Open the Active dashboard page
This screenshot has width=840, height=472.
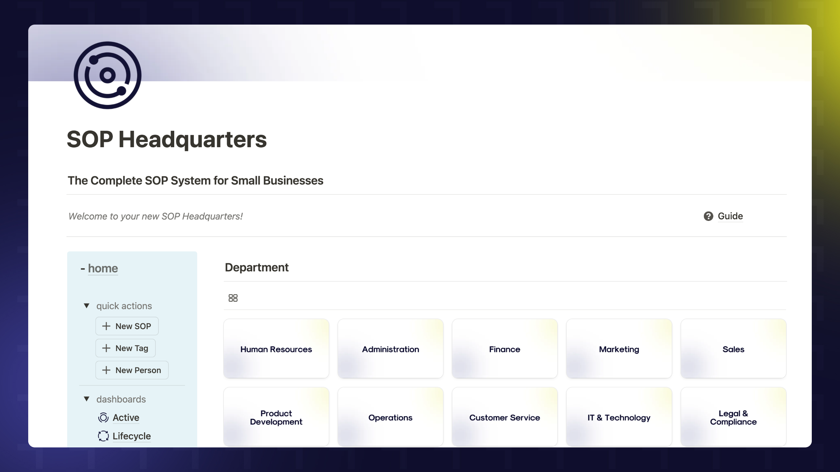(126, 418)
